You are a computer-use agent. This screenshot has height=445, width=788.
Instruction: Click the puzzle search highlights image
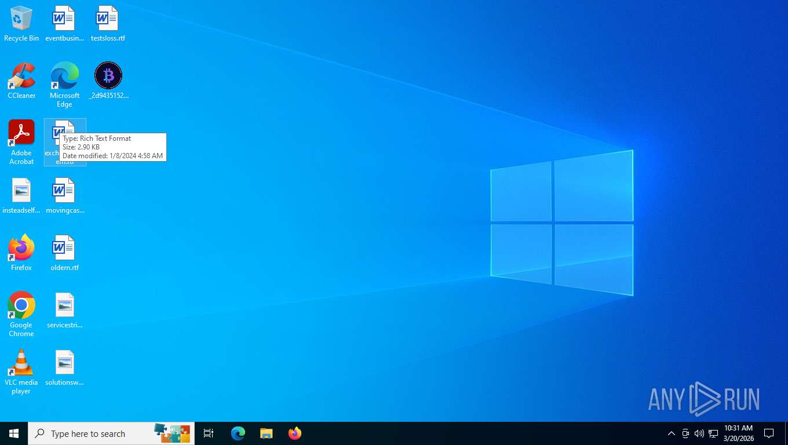[172, 432]
